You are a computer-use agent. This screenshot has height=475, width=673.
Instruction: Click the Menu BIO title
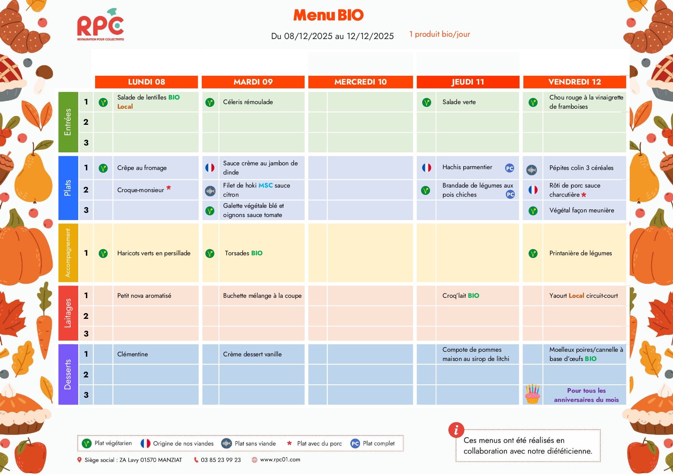tap(328, 15)
